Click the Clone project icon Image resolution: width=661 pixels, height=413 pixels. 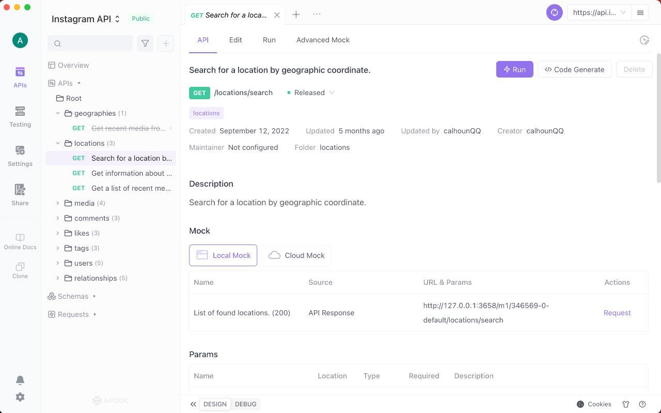tap(20, 270)
